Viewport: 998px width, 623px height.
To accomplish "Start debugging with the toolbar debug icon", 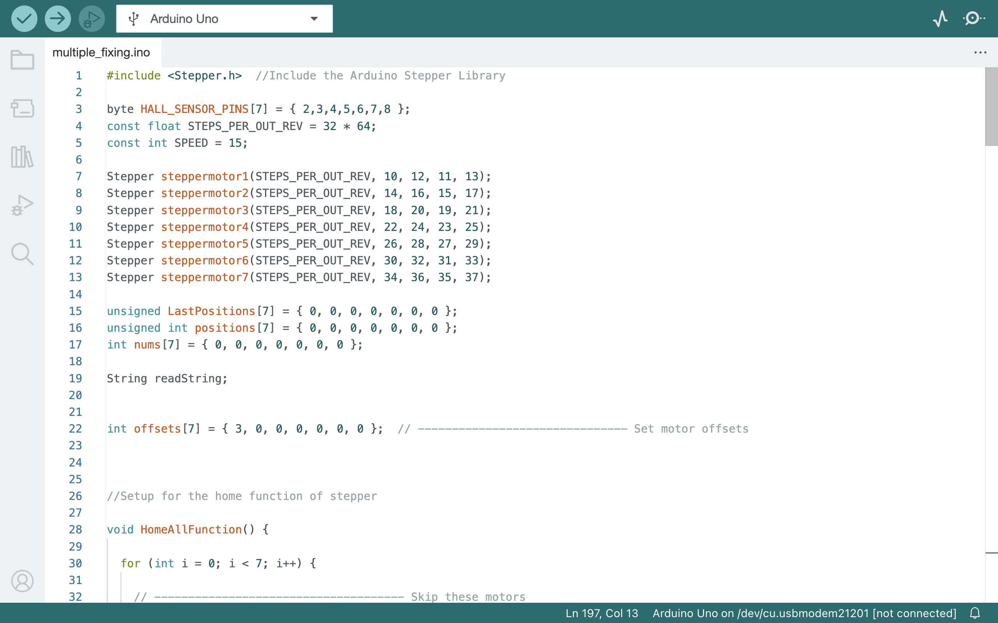I will click(x=91, y=19).
